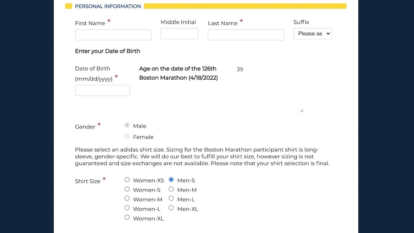Click the First Name input field
The height and width of the screenshot is (233, 414).
pyautogui.click(x=113, y=35)
